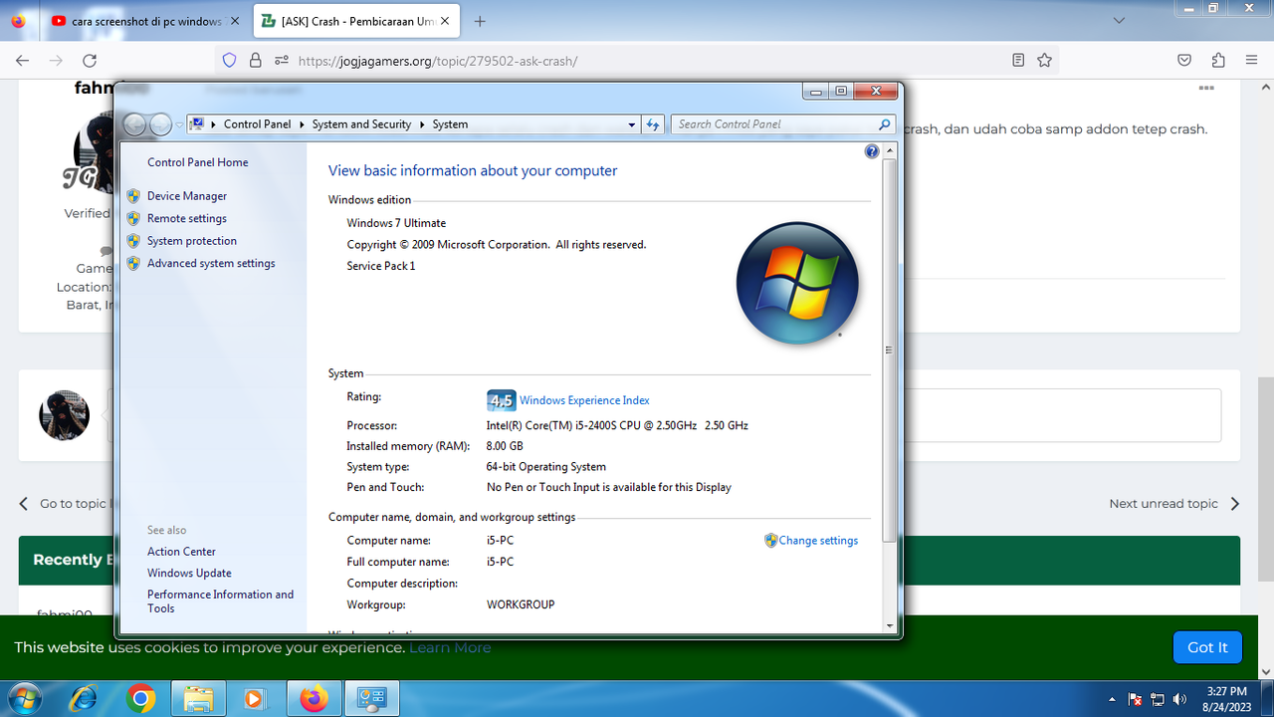Open recent pages dropdown beside navigation arrows
The height and width of the screenshot is (717, 1274).
tap(179, 124)
